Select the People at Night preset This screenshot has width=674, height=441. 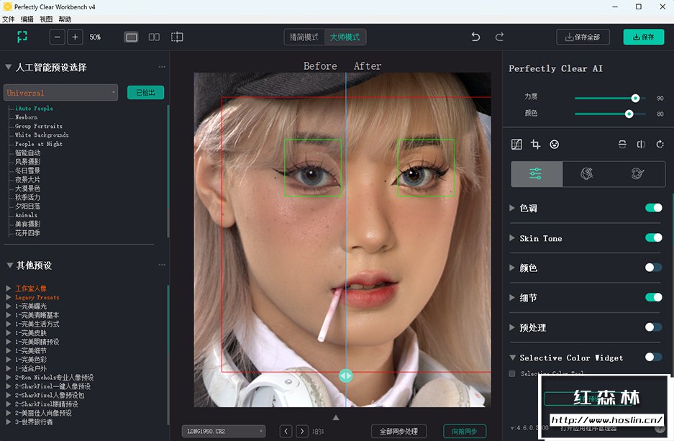(39, 144)
